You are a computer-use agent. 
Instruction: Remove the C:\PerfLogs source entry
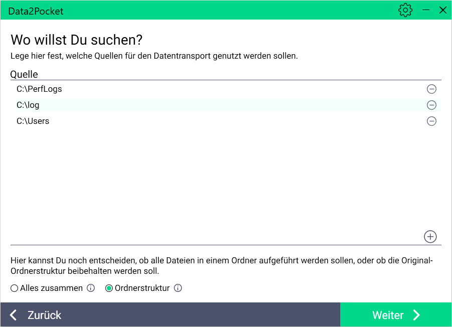(431, 89)
